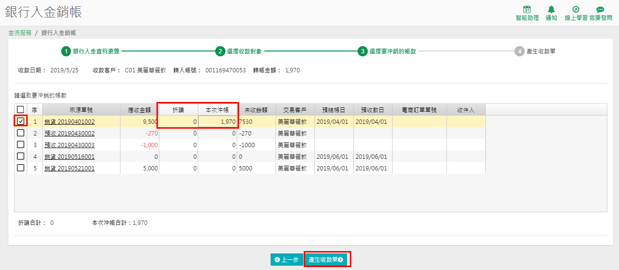619x270 pixels.
Task: Check the row for 預收 20190430003
Action: 20,145
